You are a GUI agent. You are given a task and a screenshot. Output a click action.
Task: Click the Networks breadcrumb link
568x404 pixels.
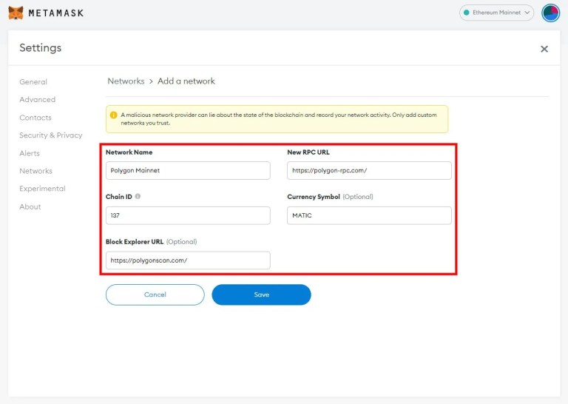[x=126, y=81]
